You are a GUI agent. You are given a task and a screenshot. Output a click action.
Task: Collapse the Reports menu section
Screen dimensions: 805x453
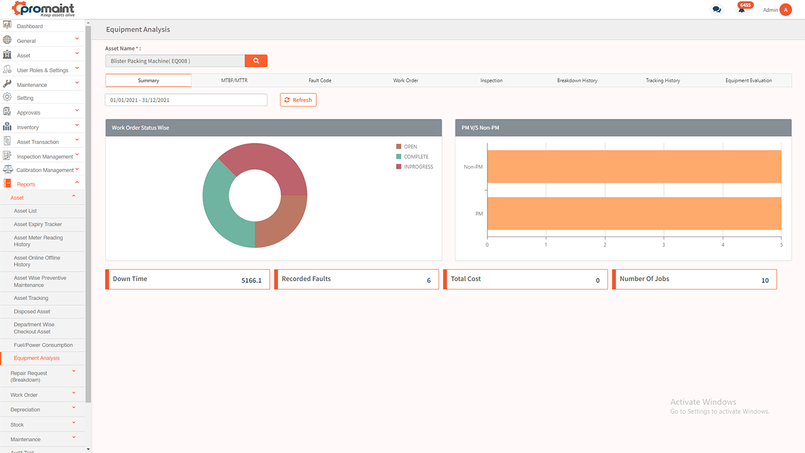[x=77, y=183]
